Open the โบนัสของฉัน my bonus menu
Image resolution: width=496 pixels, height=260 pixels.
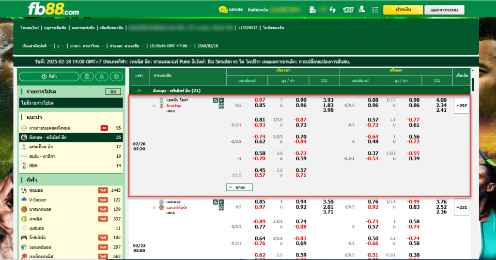coord(273,28)
